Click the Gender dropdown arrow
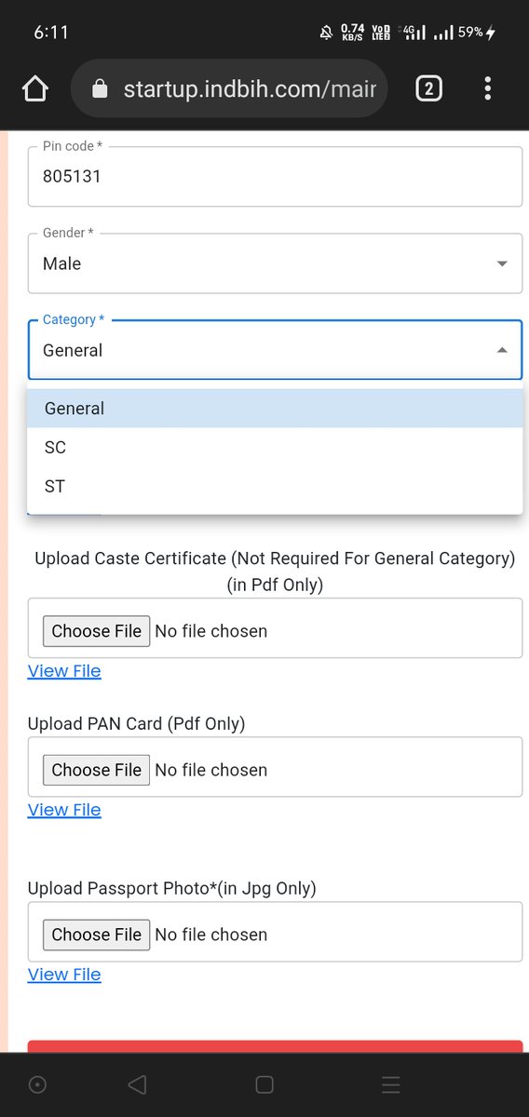The width and height of the screenshot is (529, 1117). tap(502, 263)
